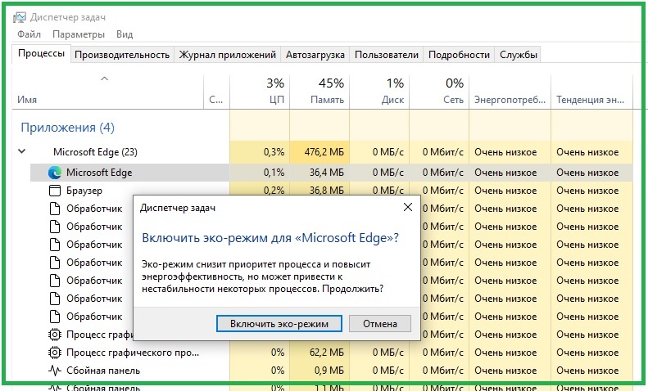Click the Microsoft Edge process icon
The width and height of the screenshot is (648, 391).
[x=55, y=173]
